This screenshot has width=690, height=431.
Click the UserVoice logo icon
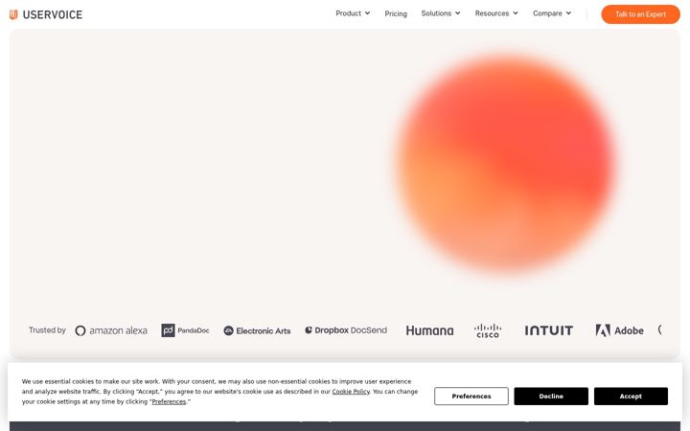tap(13, 14)
